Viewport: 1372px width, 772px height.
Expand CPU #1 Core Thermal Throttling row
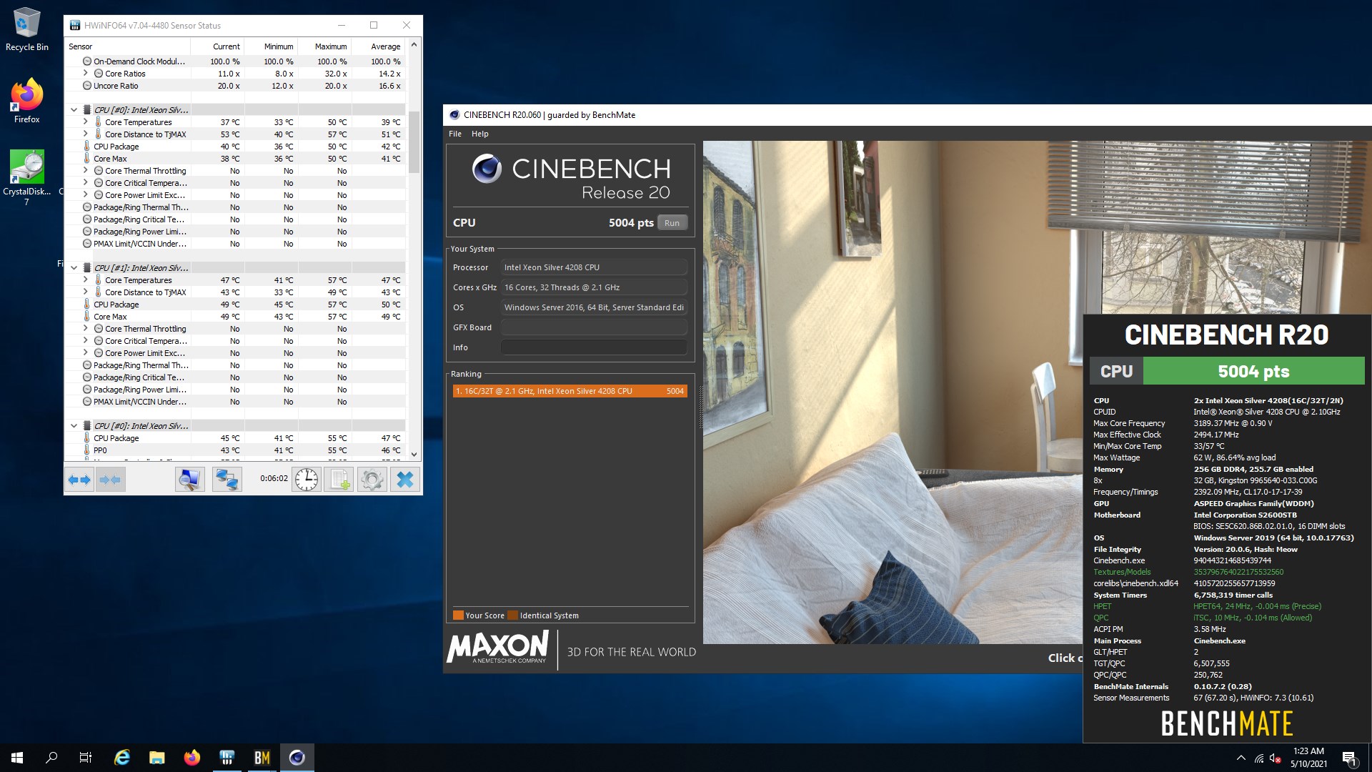[85, 329]
